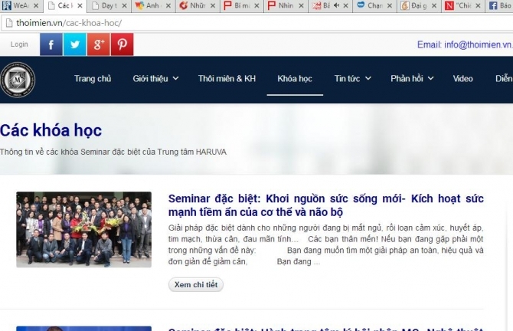Click the Twitter bird icon
Viewport: 513px width, 331px height.
(x=75, y=44)
